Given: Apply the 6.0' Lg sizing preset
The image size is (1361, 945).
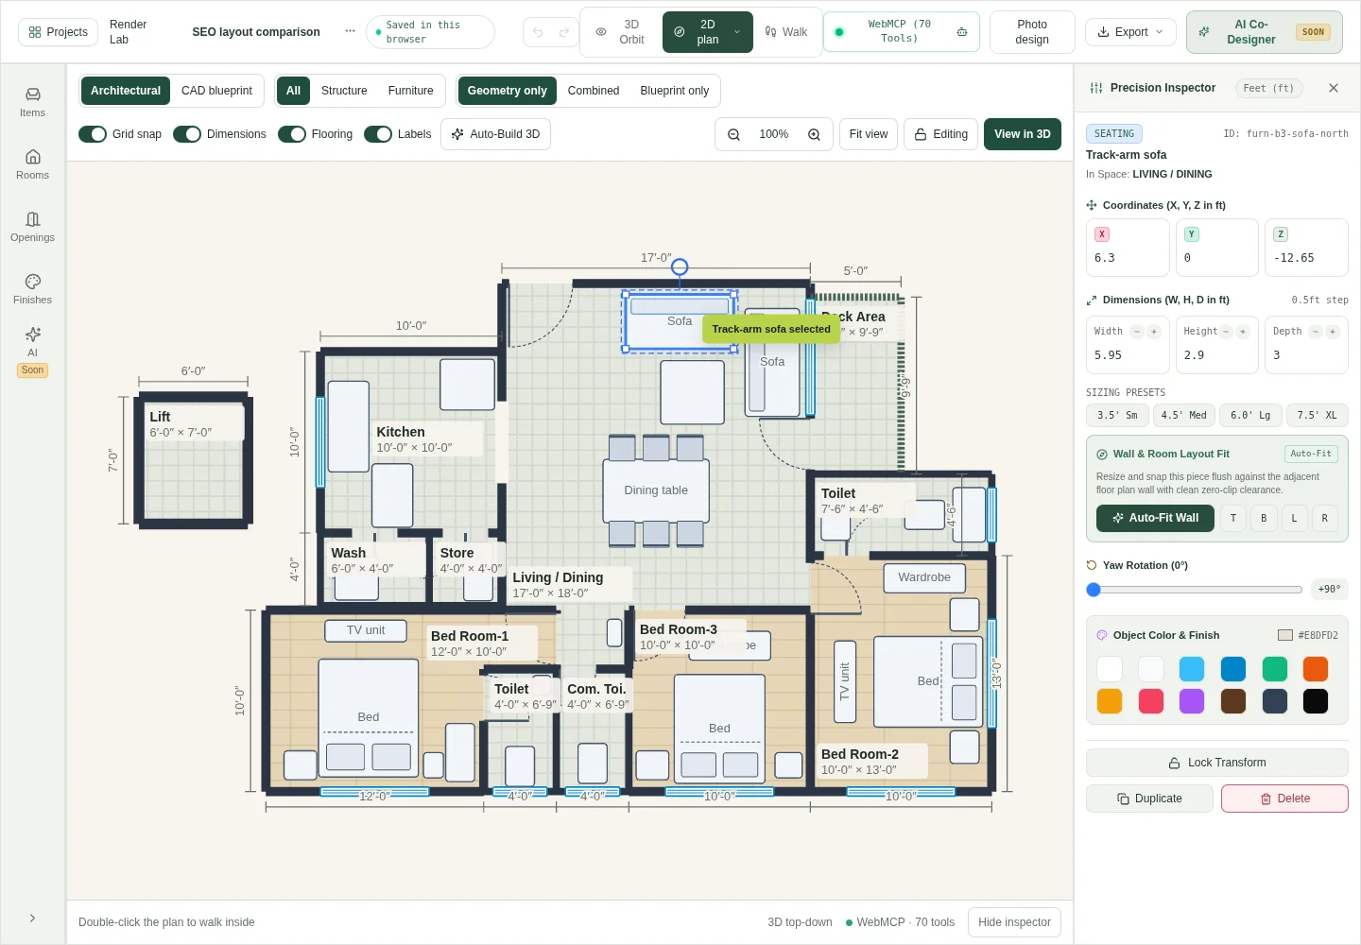Looking at the screenshot, I should tap(1251, 415).
